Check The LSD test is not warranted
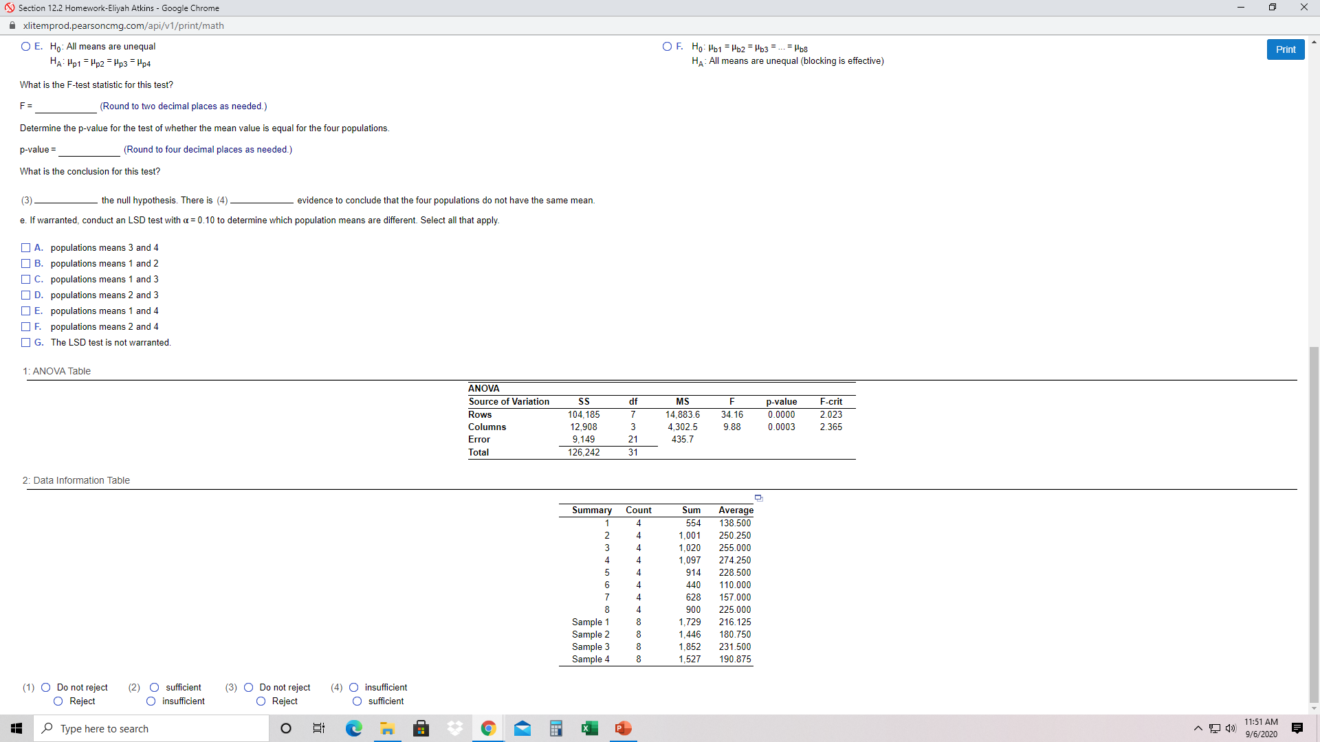 tap(26, 342)
